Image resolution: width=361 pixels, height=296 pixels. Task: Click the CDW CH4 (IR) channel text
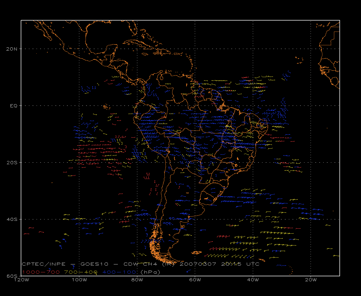[x=149, y=264]
